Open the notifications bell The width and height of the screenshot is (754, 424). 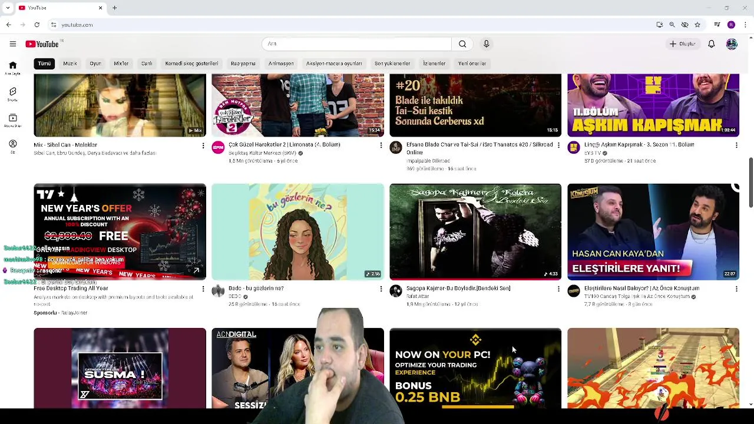[x=711, y=44]
